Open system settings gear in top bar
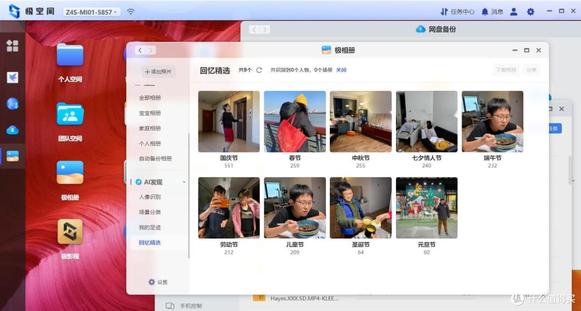 click(x=530, y=12)
